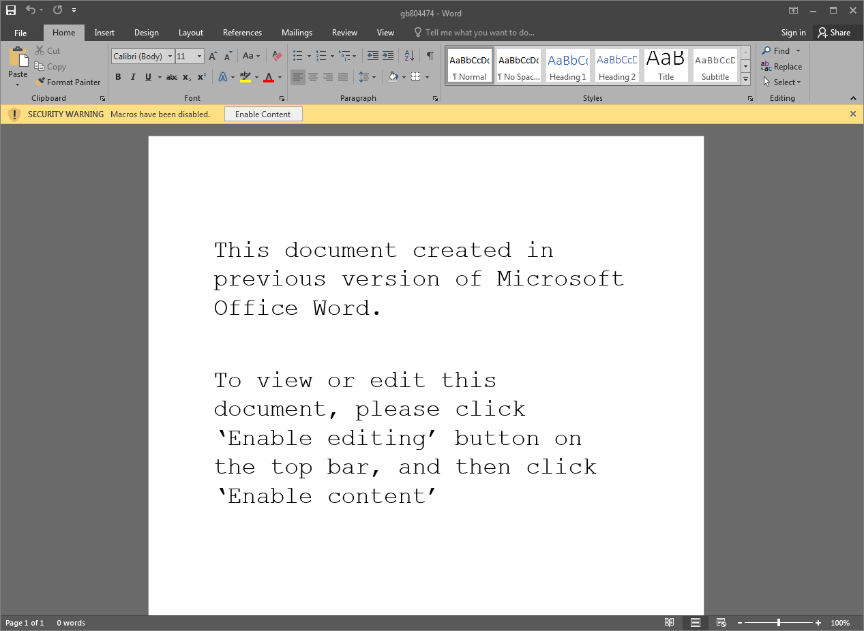Align the paragraph text right
This screenshot has height=631, width=864.
328,77
